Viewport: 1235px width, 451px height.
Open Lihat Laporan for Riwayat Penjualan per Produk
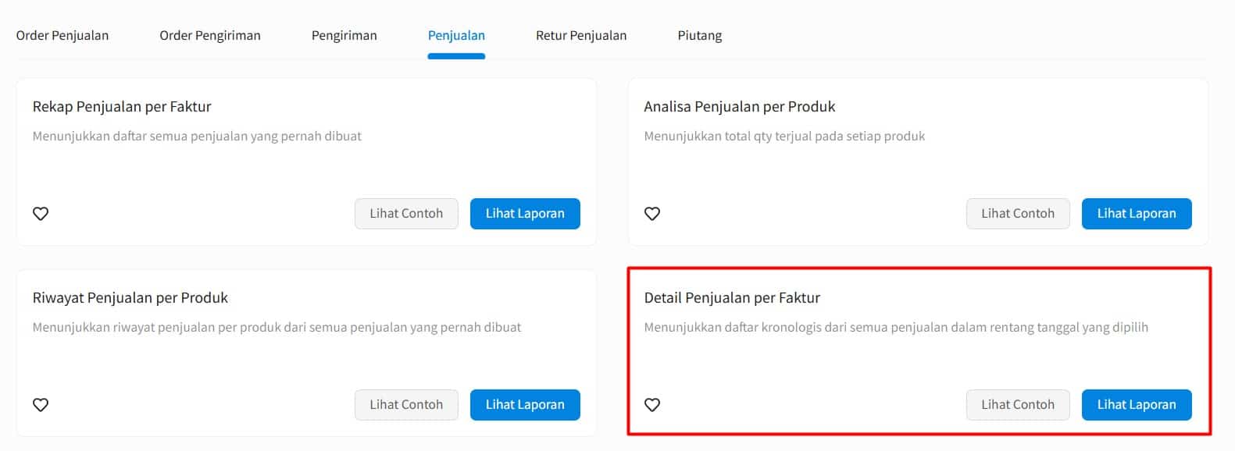click(525, 405)
